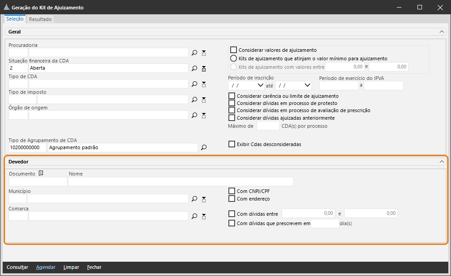The image size is (451, 276).
Task: Switch to the Resultado tab
Action: click(x=41, y=19)
